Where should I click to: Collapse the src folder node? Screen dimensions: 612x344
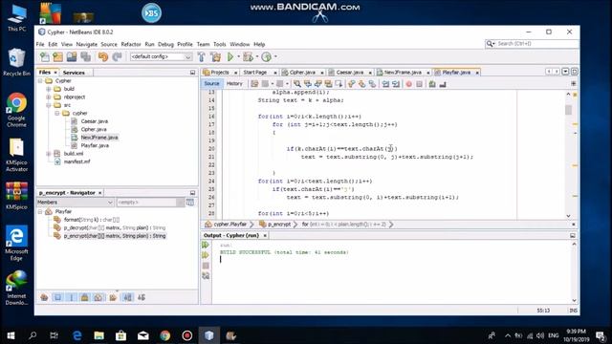point(49,105)
